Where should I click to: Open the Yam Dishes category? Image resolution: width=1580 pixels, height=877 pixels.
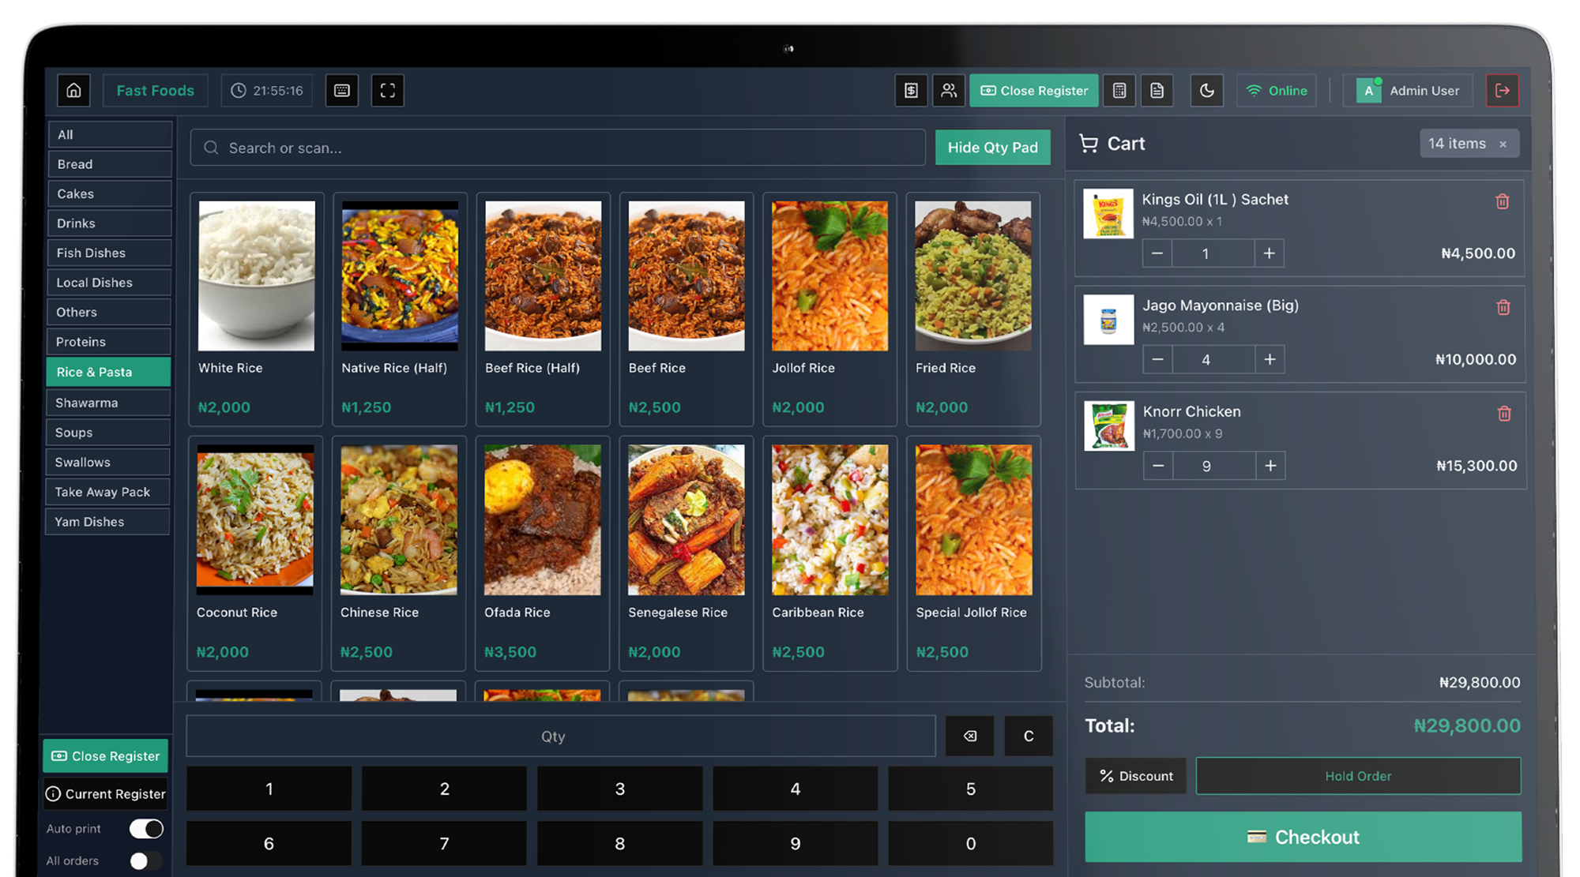coord(107,522)
